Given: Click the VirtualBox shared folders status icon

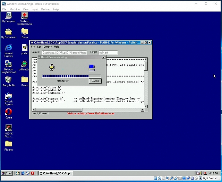Looking at the screenshot, I should 180,178.
